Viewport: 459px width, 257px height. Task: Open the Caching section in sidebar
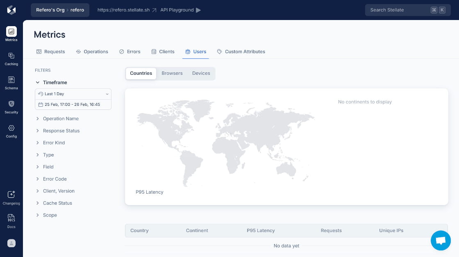(x=11, y=58)
